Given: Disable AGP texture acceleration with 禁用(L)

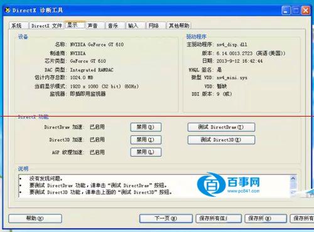Looking at the screenshot, I should click(x=146, y=152).
